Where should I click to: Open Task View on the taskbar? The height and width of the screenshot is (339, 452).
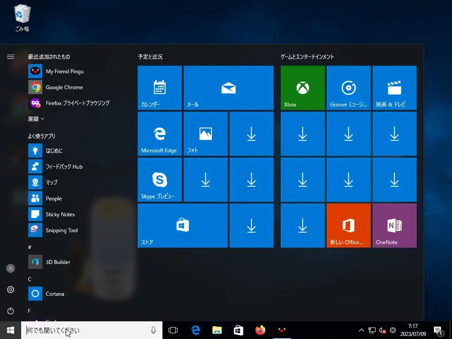tap(173, 330)
